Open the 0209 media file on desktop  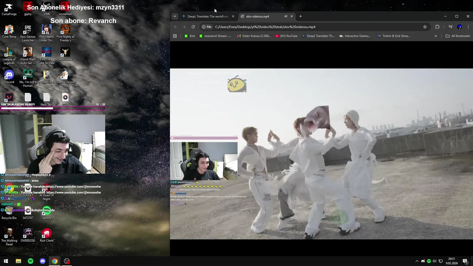(x=65, y=99)
